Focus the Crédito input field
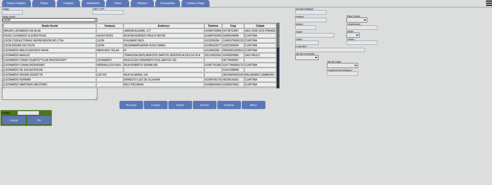 point(28,113)
